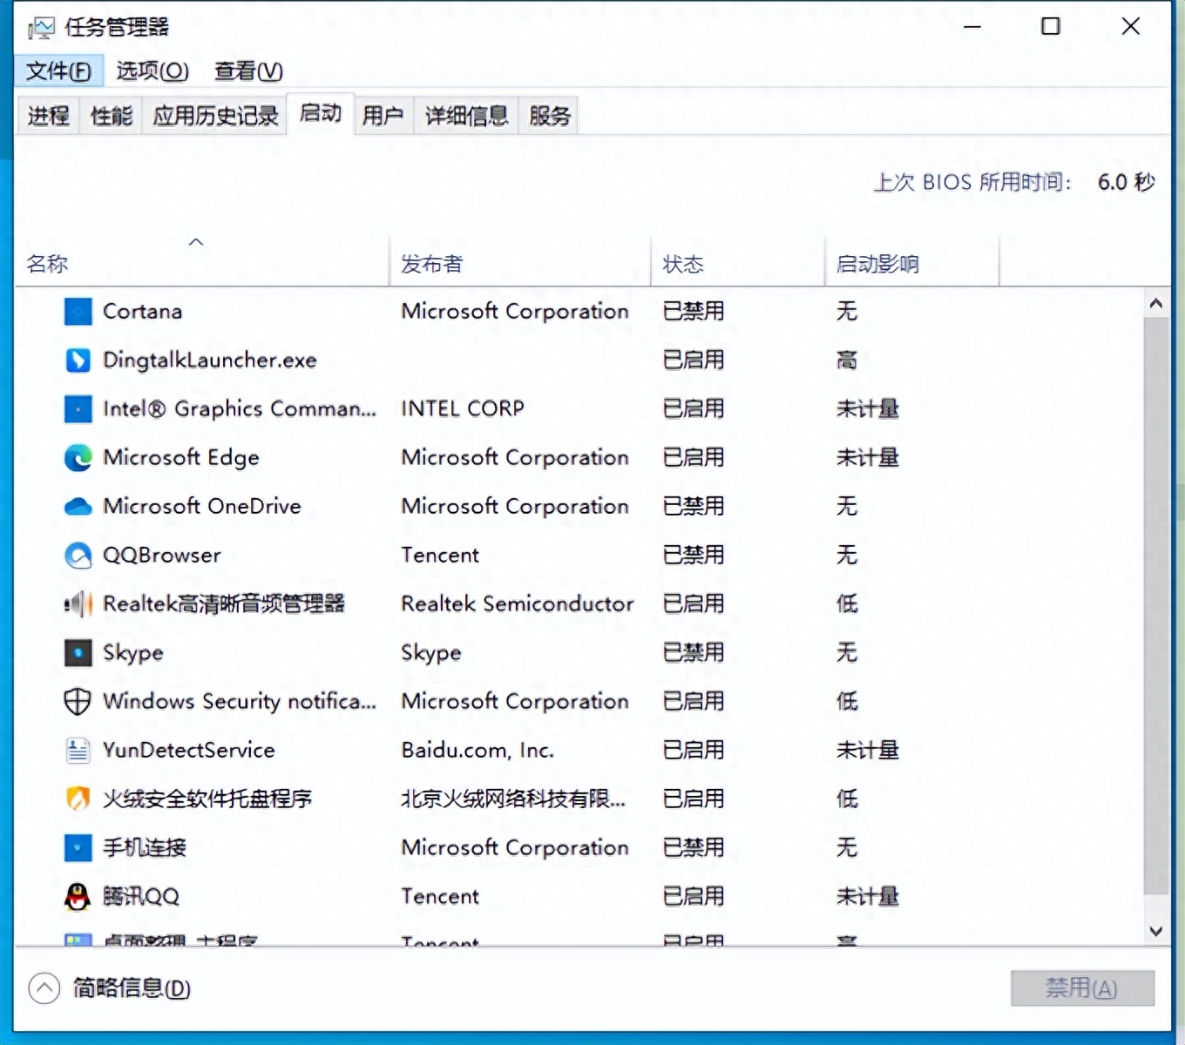Image resolution: width=1185 pixels, height=1045 pixels.
Task: Switch to the 服务 tab
Action: click(550, 116)
